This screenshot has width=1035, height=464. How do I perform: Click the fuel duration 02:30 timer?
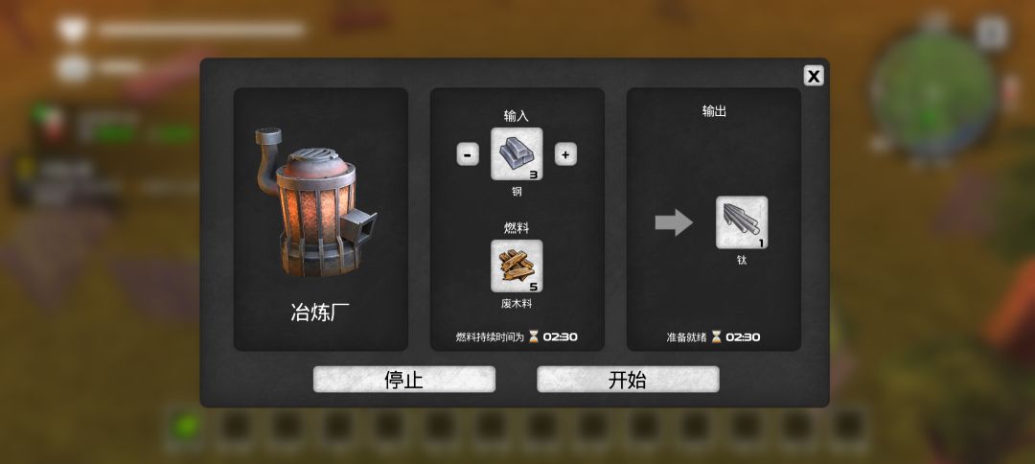(x=561, y=336)
